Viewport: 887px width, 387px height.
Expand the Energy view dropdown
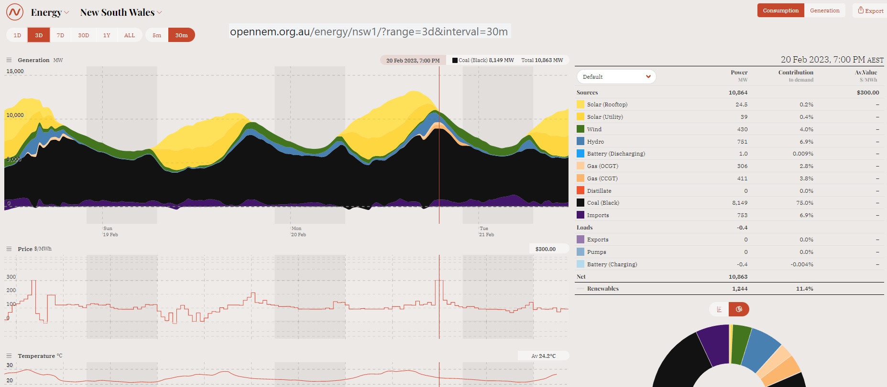(50, 12)
